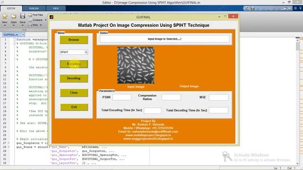
Task: Restore the MATLAB Editor window
Action: click(x=289, y=2)
